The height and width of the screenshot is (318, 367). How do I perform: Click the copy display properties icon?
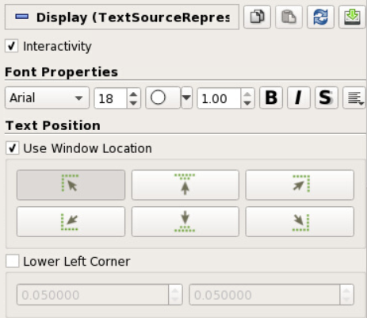coord(257,17)
